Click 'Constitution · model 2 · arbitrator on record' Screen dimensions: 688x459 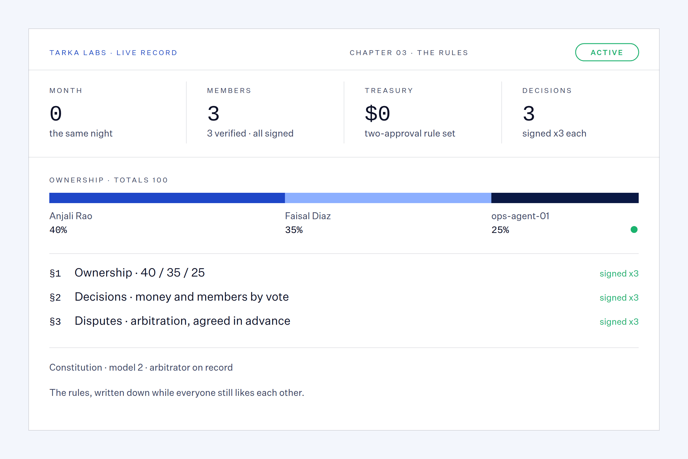tap(141, 367)
